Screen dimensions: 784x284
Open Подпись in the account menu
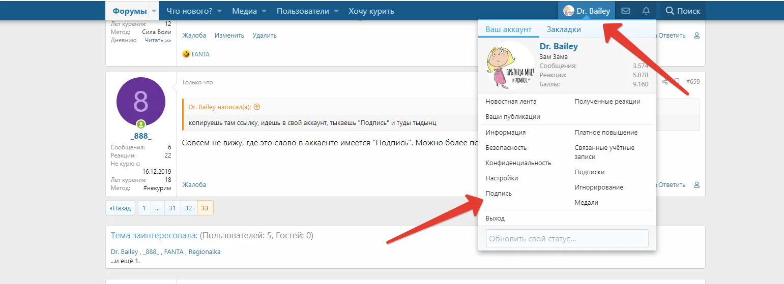499,193
